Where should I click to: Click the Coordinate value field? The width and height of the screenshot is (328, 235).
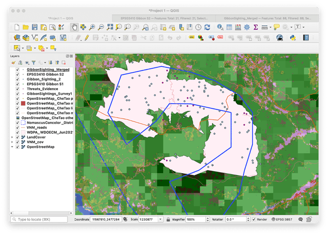pos(106,219)
